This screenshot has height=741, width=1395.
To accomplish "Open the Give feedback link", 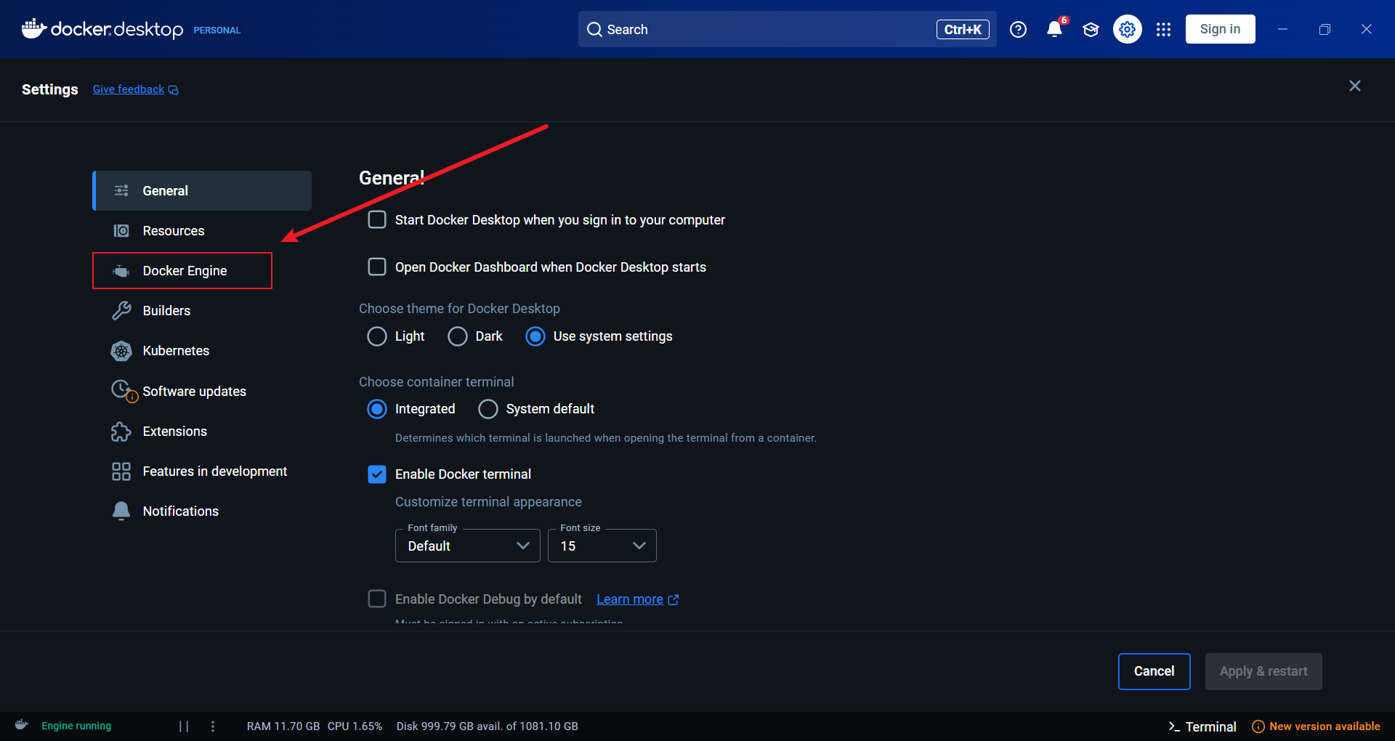I will (129, 89).
